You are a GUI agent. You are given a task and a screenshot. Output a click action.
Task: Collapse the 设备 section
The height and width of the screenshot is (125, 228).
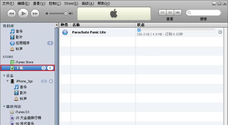[4, 76]
